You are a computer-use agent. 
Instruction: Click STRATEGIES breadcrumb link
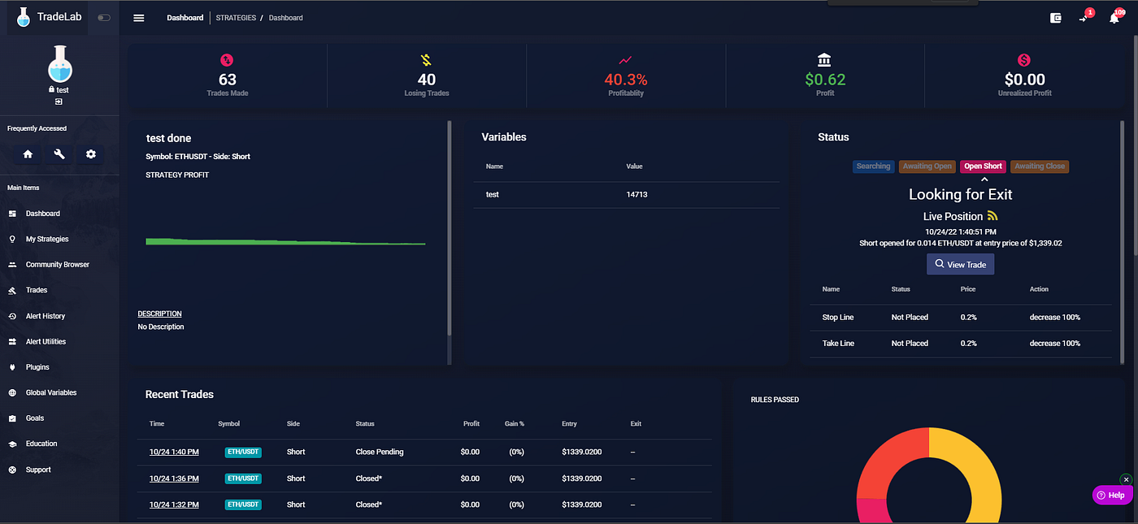[236, 18]
